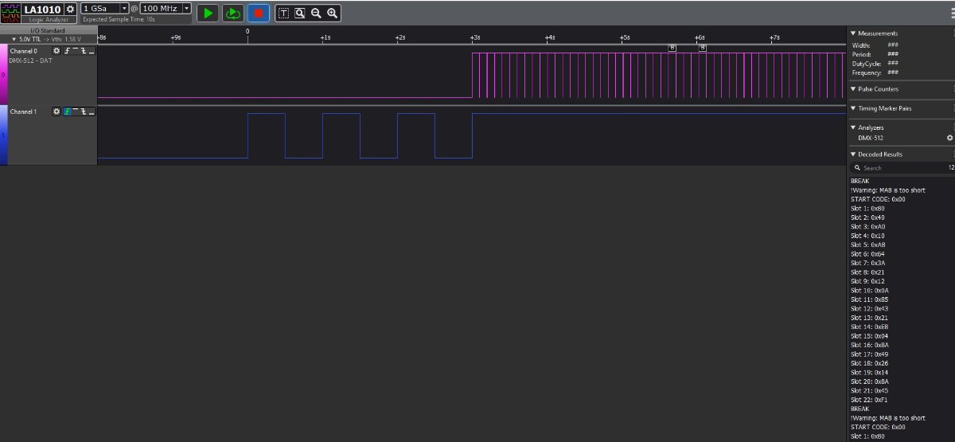Image resolution: width=955 pixels, height=442 pixels.
Task: Open Channel 1 settings gear
Action: tap(57, 111)
